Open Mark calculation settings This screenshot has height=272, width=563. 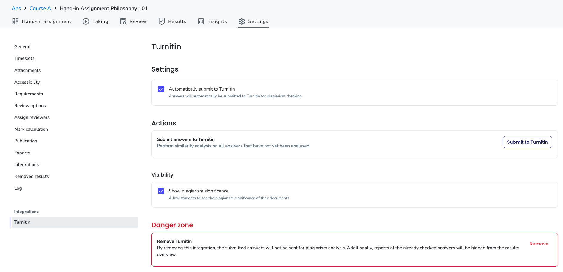click(31, 129)
